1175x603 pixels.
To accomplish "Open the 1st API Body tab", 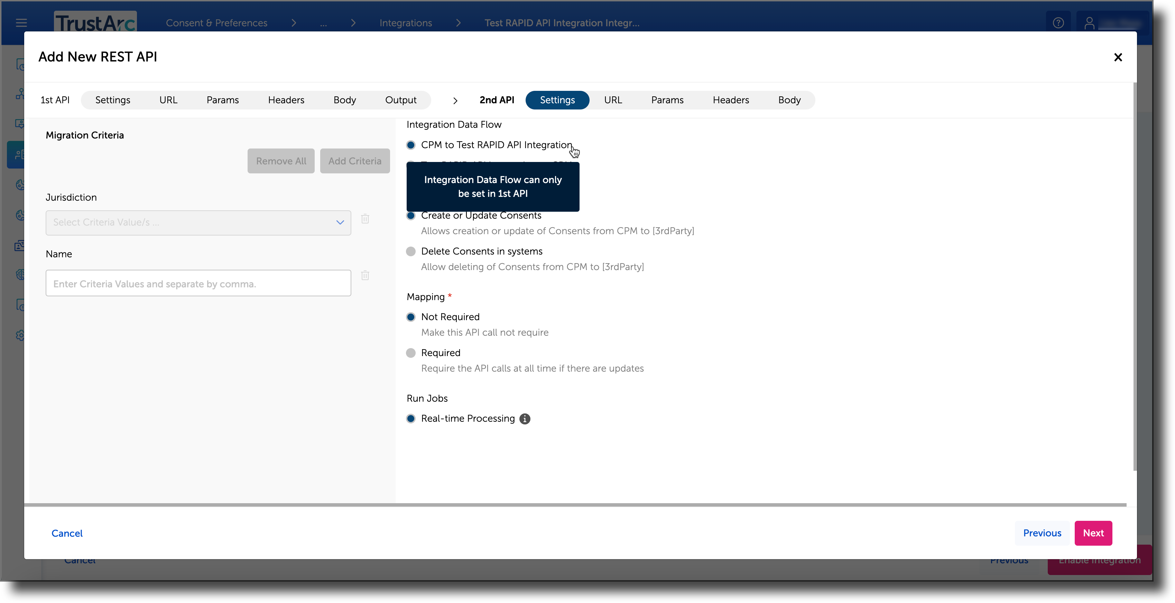I will (344, 100).
